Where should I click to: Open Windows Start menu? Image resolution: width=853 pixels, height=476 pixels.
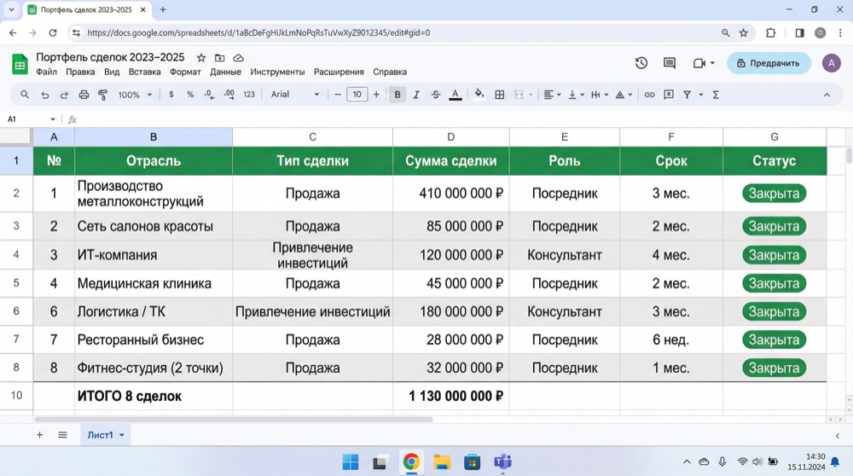[x=351, y=461]
